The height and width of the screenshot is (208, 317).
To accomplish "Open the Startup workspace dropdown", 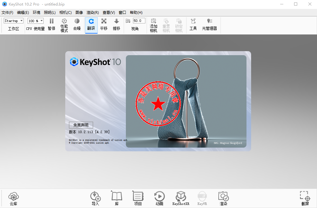I will tap(14, 21).
